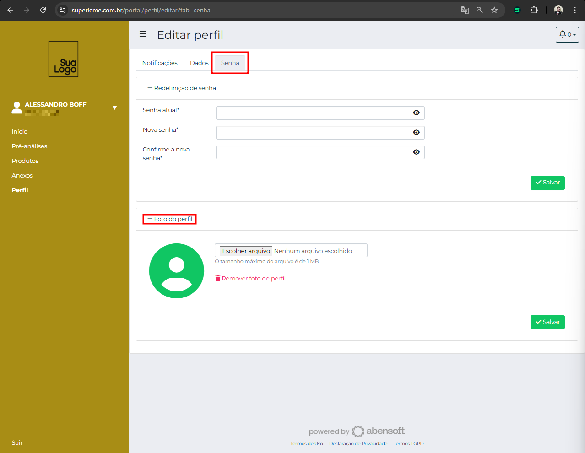Switch to the Notificações tab
This screenshot has width=585, height=453.
point(160,63)
